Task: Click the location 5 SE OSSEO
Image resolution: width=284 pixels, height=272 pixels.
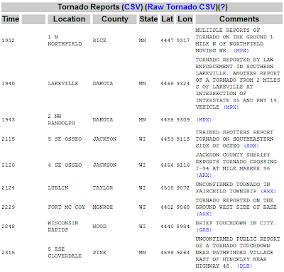Action: click(x=65, y=139)
